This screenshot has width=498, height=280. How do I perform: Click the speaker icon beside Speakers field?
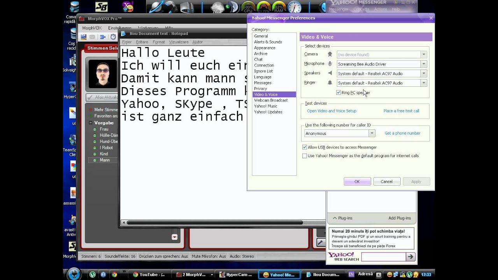tap(330, 73)
